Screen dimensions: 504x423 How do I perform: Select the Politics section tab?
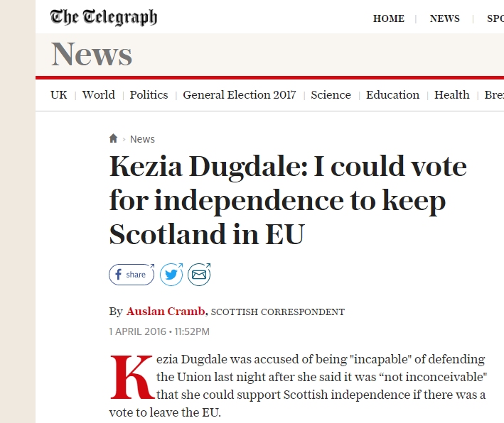point(149,95)
